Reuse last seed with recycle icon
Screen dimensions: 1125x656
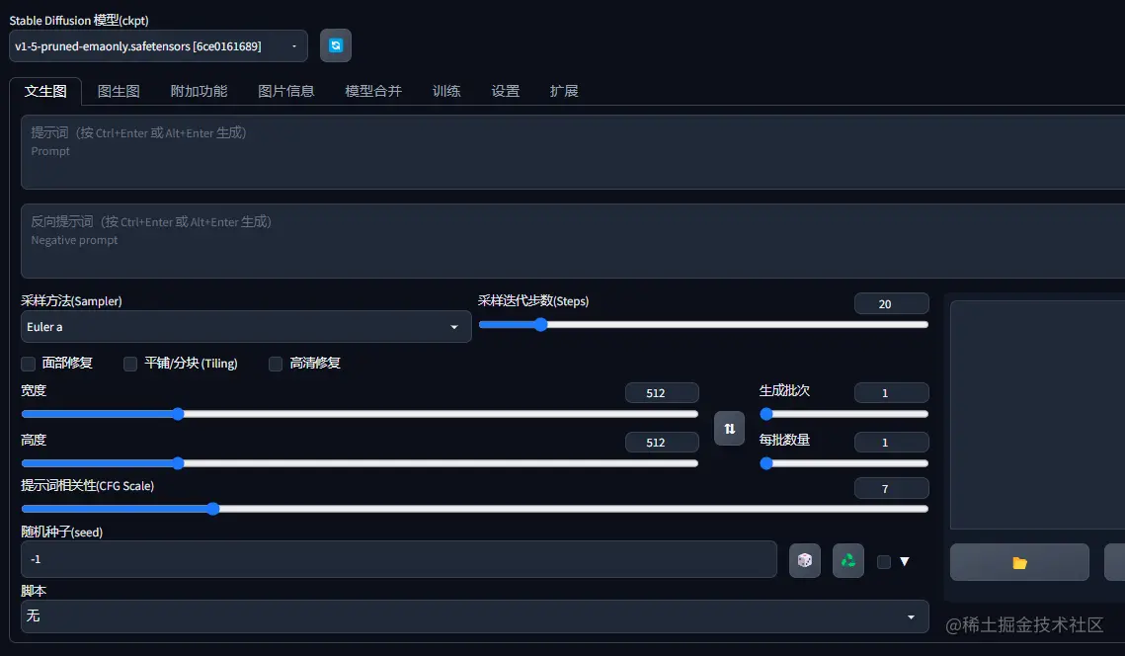(848, 560)
